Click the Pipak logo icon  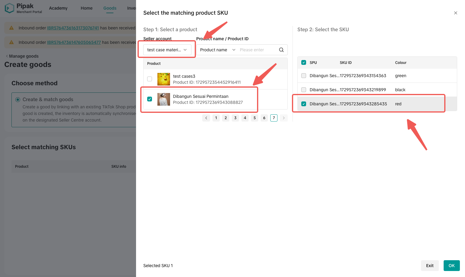(9, 8)
